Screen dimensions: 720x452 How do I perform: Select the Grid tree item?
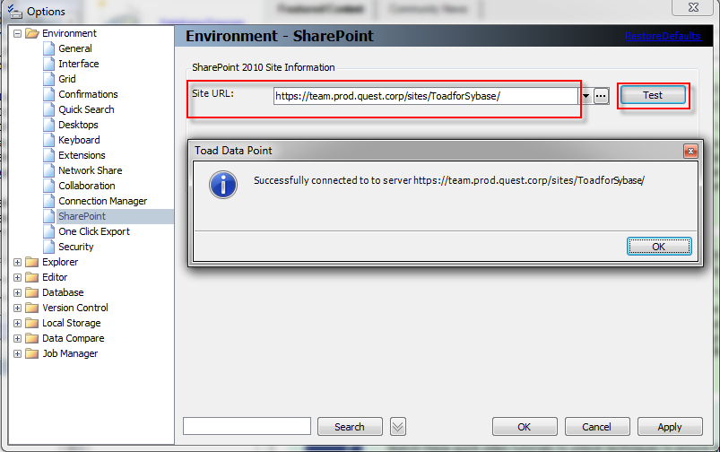pos(67,79)
